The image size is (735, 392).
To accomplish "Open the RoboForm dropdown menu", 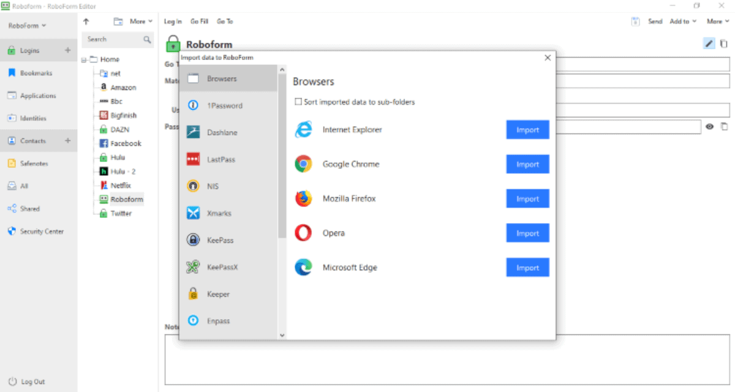I will click(x=27, y=26).
